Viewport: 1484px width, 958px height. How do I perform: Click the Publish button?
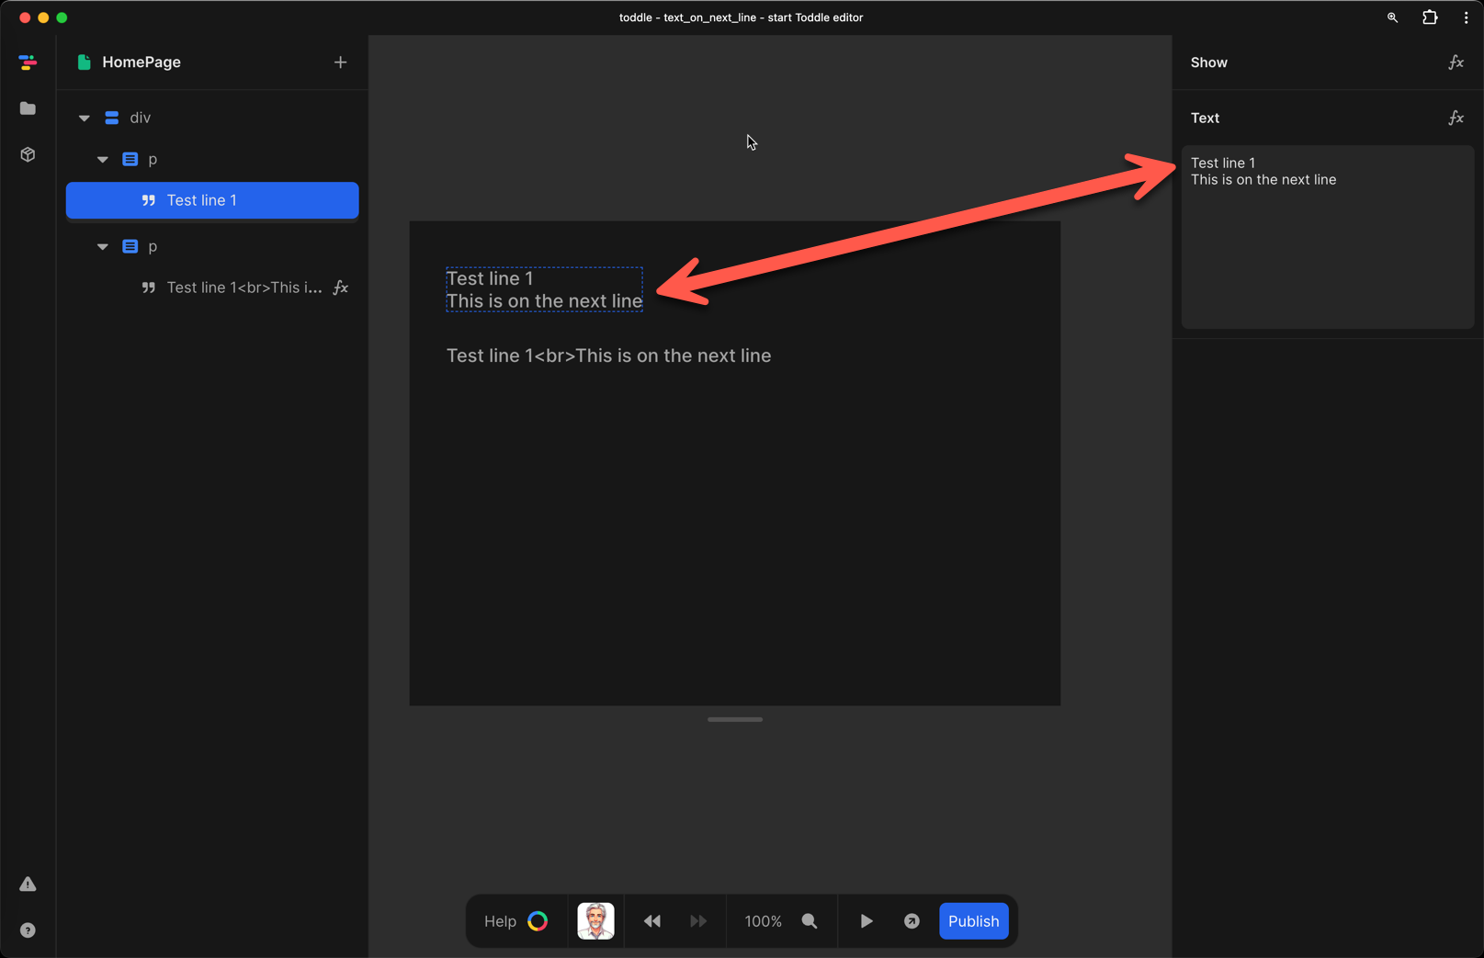pyautogui.click(x=973, y=921)
